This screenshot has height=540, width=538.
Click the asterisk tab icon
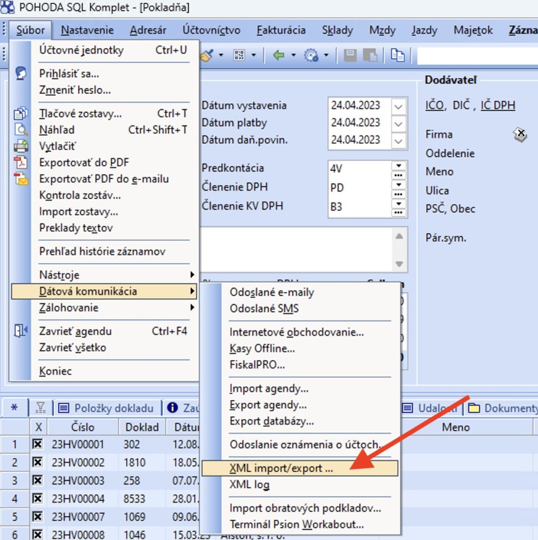tap(14, 408)
